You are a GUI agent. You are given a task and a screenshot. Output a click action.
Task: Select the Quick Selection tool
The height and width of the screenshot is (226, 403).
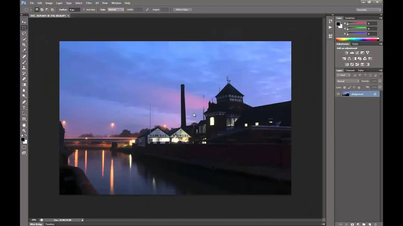(24, 39)
